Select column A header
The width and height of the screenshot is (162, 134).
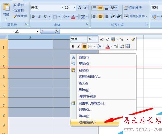[30, 37]
